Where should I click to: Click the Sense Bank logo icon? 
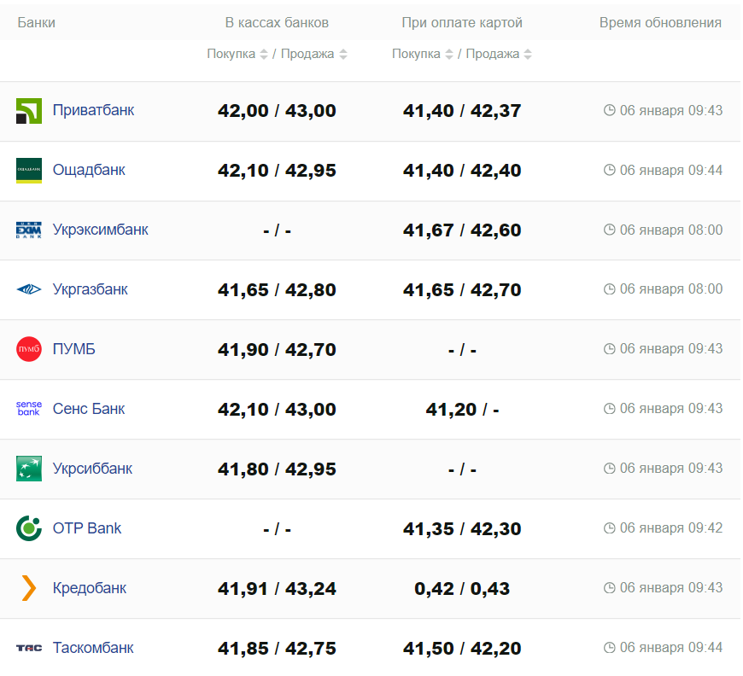click(x=29, y=409)
